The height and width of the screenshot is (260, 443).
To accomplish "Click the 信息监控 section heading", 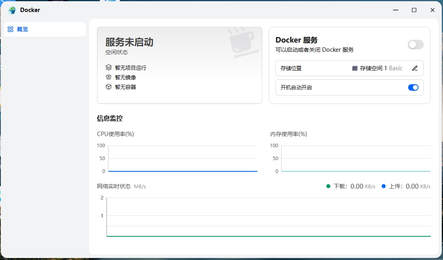I will point(109,118).
